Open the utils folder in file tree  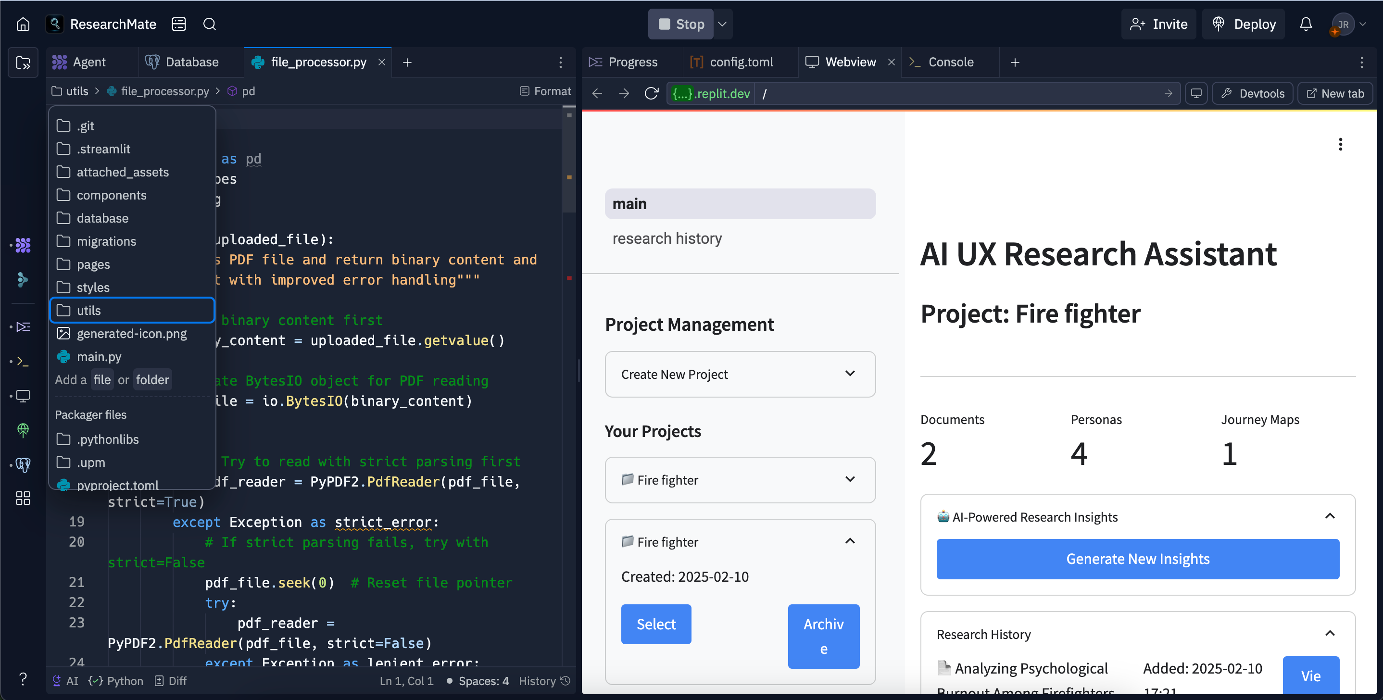point(89,310)
